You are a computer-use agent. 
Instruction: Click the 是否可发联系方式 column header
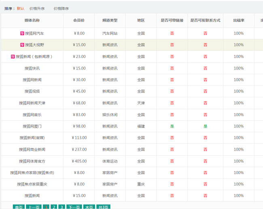(x=205, y=21)
